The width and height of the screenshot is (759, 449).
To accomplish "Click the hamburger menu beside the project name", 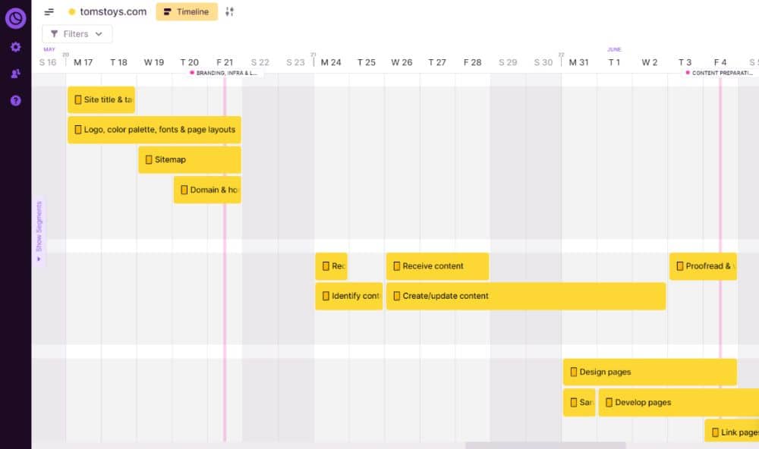I will click(x=47, y=11).
